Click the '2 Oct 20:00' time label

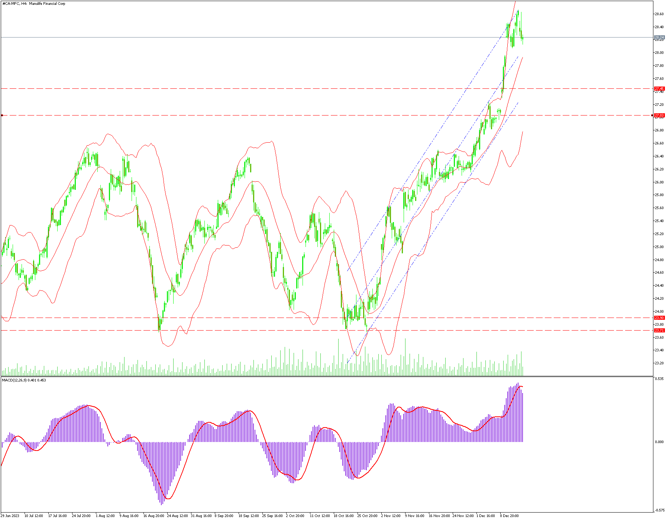coord(295,516)
